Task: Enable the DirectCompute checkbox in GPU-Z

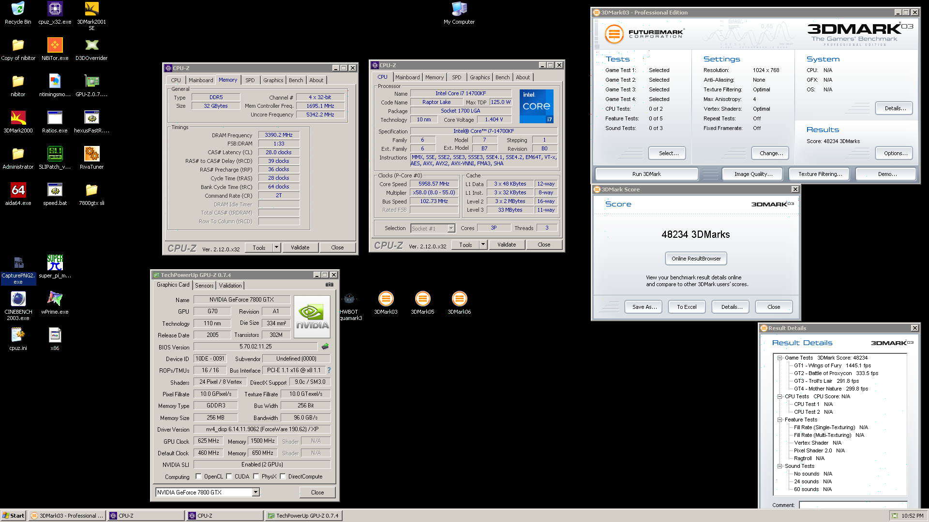Action: (283, 477)
